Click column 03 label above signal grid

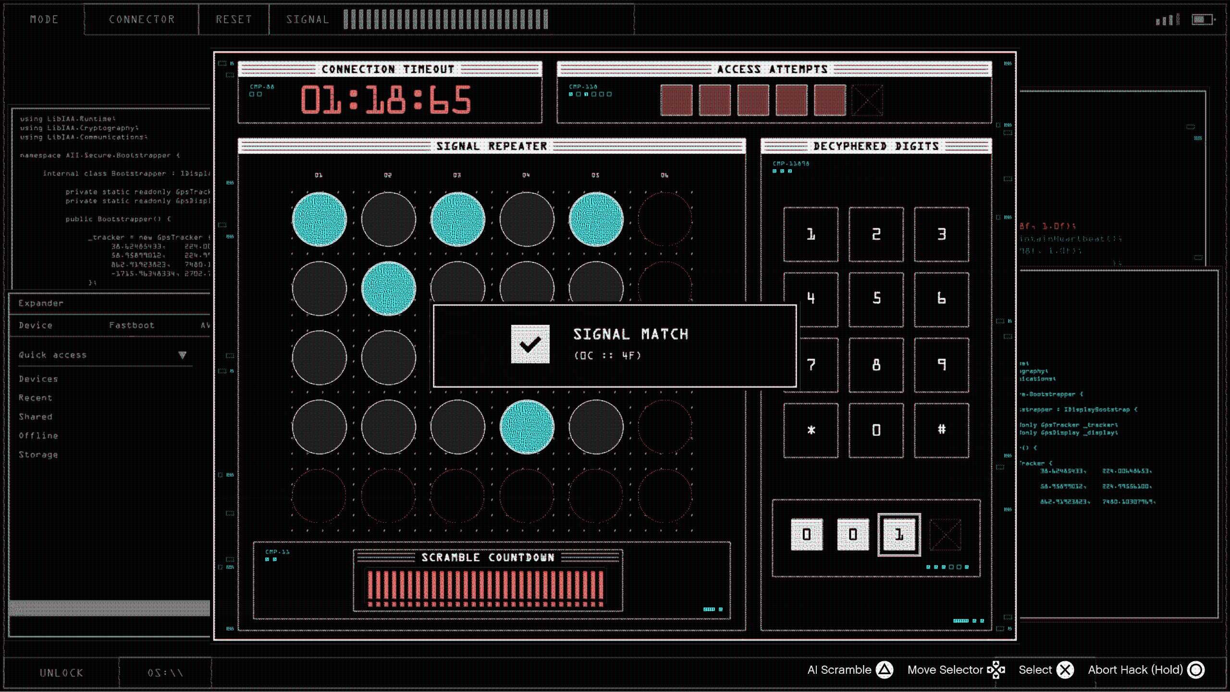coord(457,175)
